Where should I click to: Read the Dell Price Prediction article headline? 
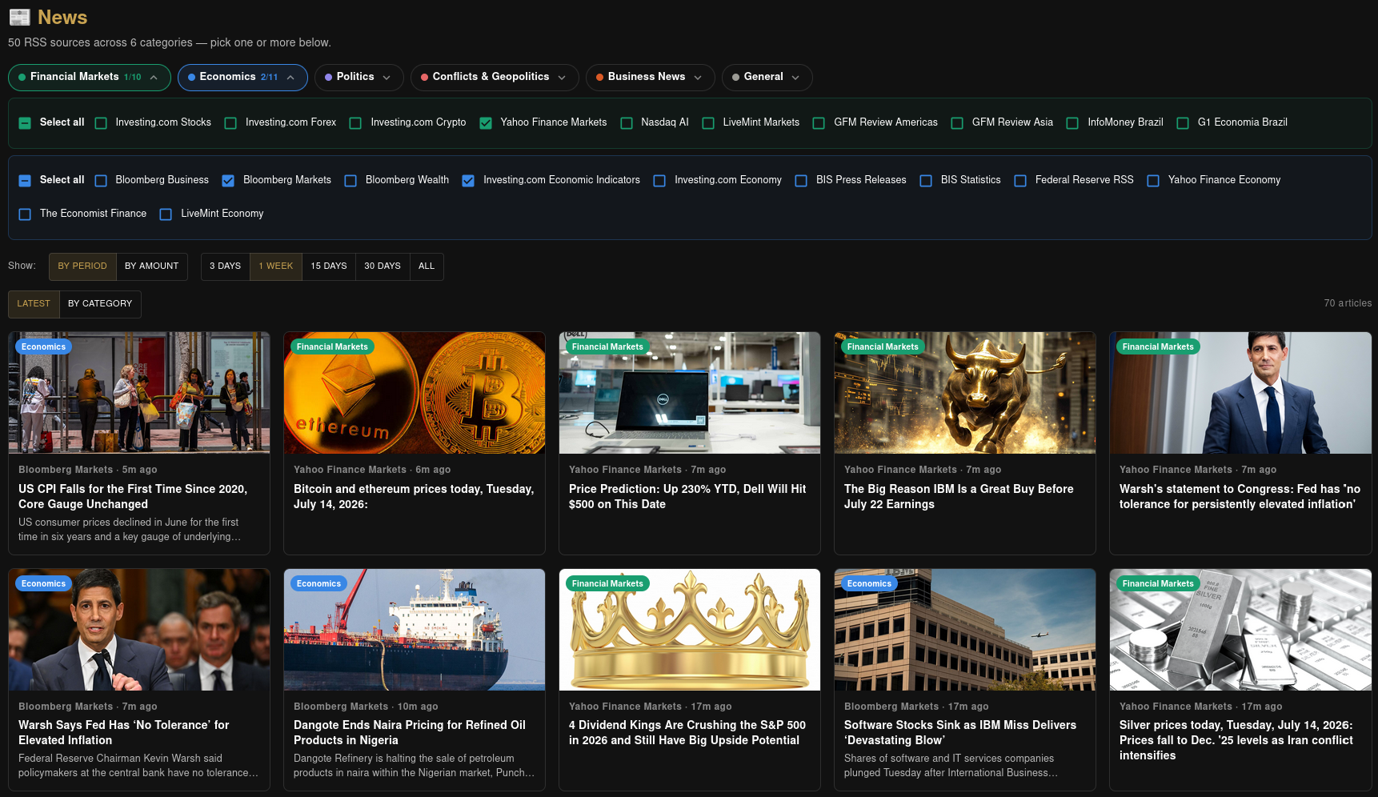pos(687,496)
